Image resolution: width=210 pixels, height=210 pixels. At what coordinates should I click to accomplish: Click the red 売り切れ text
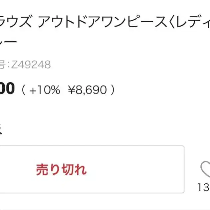point(62,169)
